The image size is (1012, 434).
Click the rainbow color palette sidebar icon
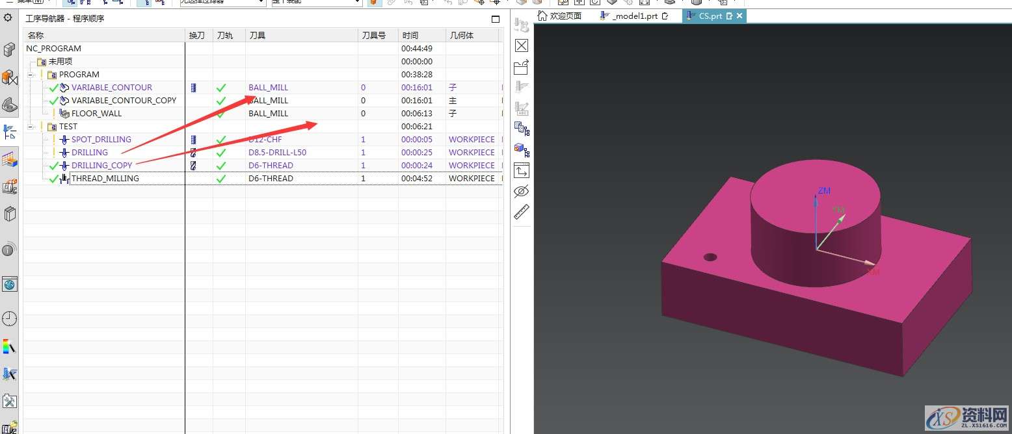(10, 346)
